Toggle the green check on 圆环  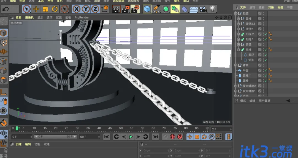click(266, 55)
